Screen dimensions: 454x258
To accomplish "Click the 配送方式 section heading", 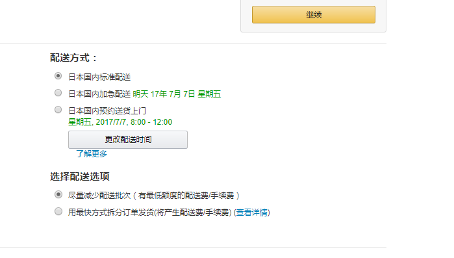I will pyautogui.click(x=73, y=58).
